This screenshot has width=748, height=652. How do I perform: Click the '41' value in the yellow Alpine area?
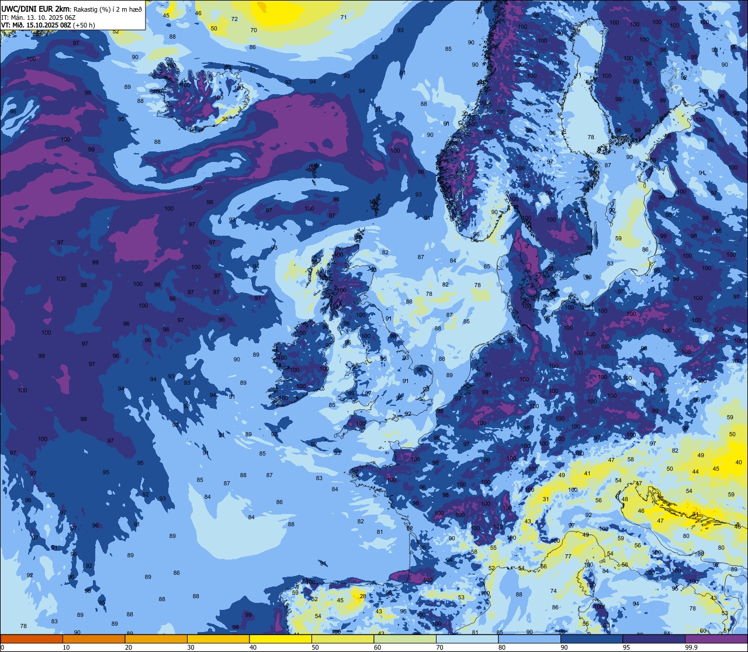pyautogui.click(x=587, y=474)
